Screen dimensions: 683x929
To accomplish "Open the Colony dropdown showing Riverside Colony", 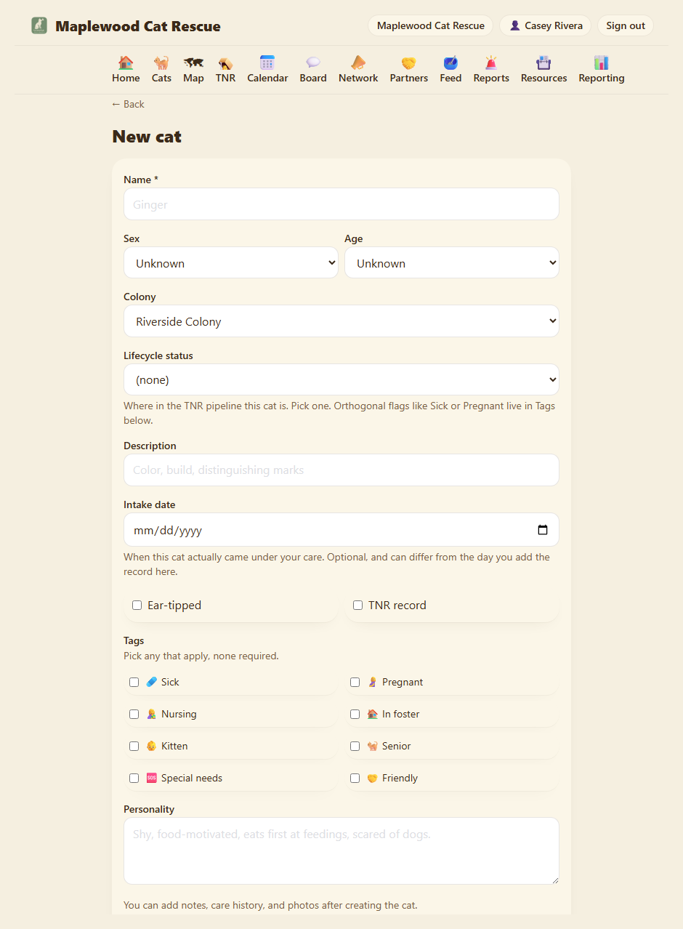I will 341,321.
